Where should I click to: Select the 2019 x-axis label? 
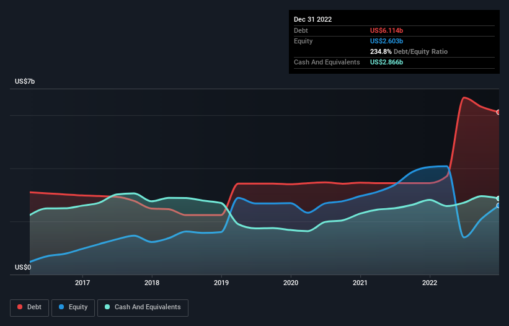(221, 283)
